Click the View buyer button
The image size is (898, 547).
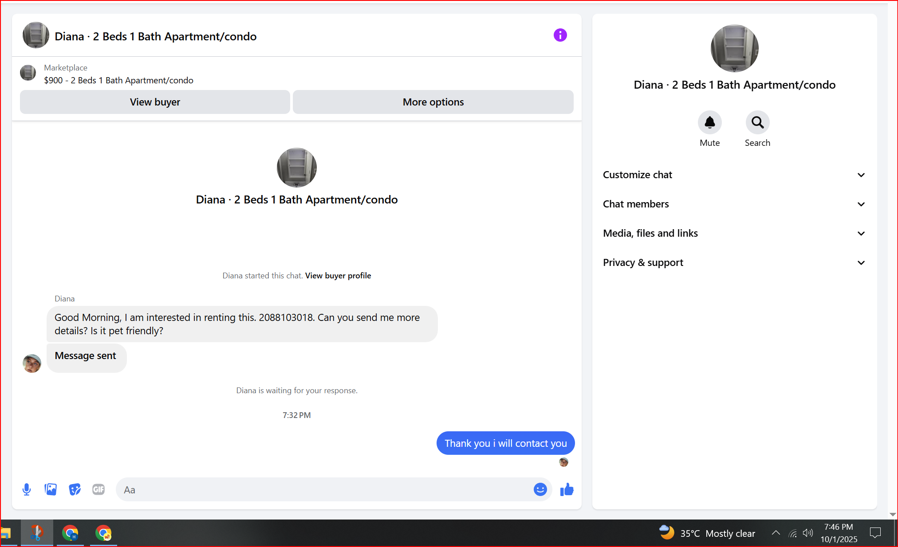[x=155, y=102]
